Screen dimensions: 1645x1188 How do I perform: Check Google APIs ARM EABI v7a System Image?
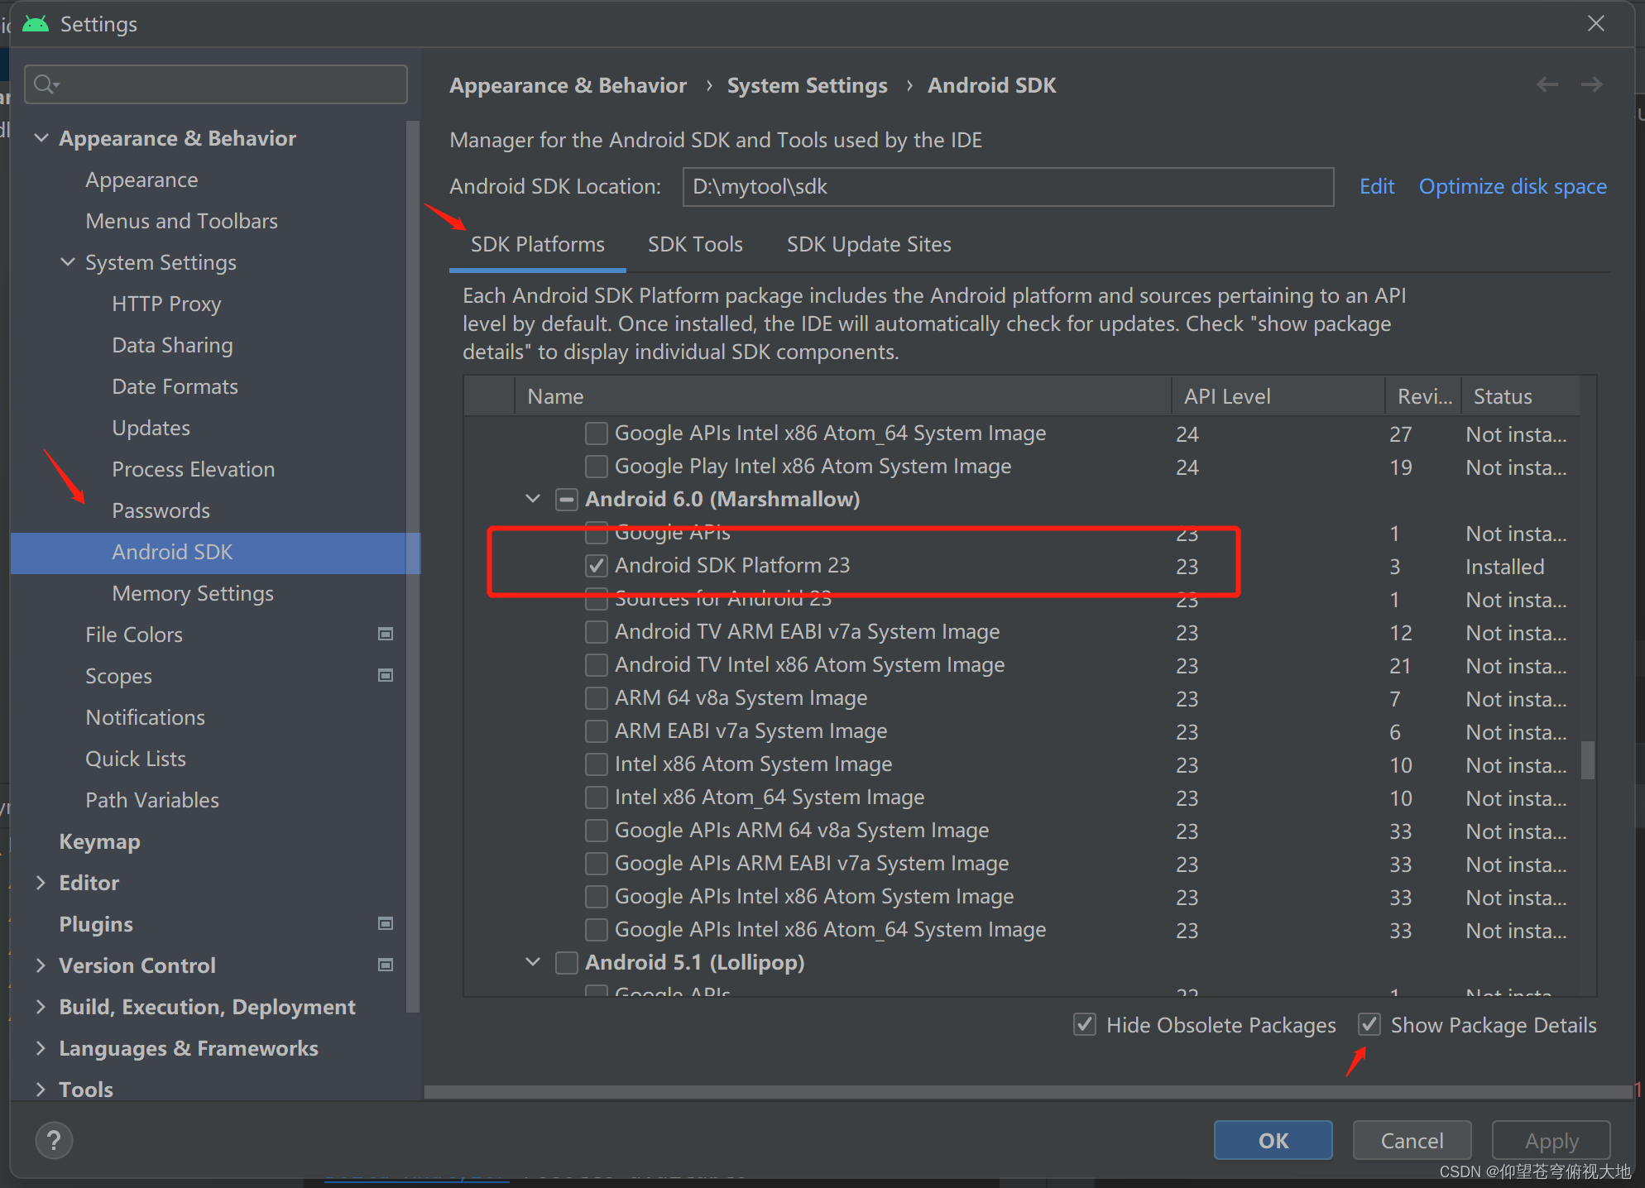click(x=596, y=864)
